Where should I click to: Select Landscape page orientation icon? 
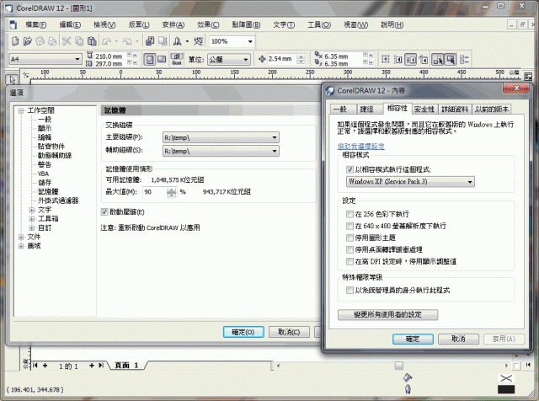point(162,60)
